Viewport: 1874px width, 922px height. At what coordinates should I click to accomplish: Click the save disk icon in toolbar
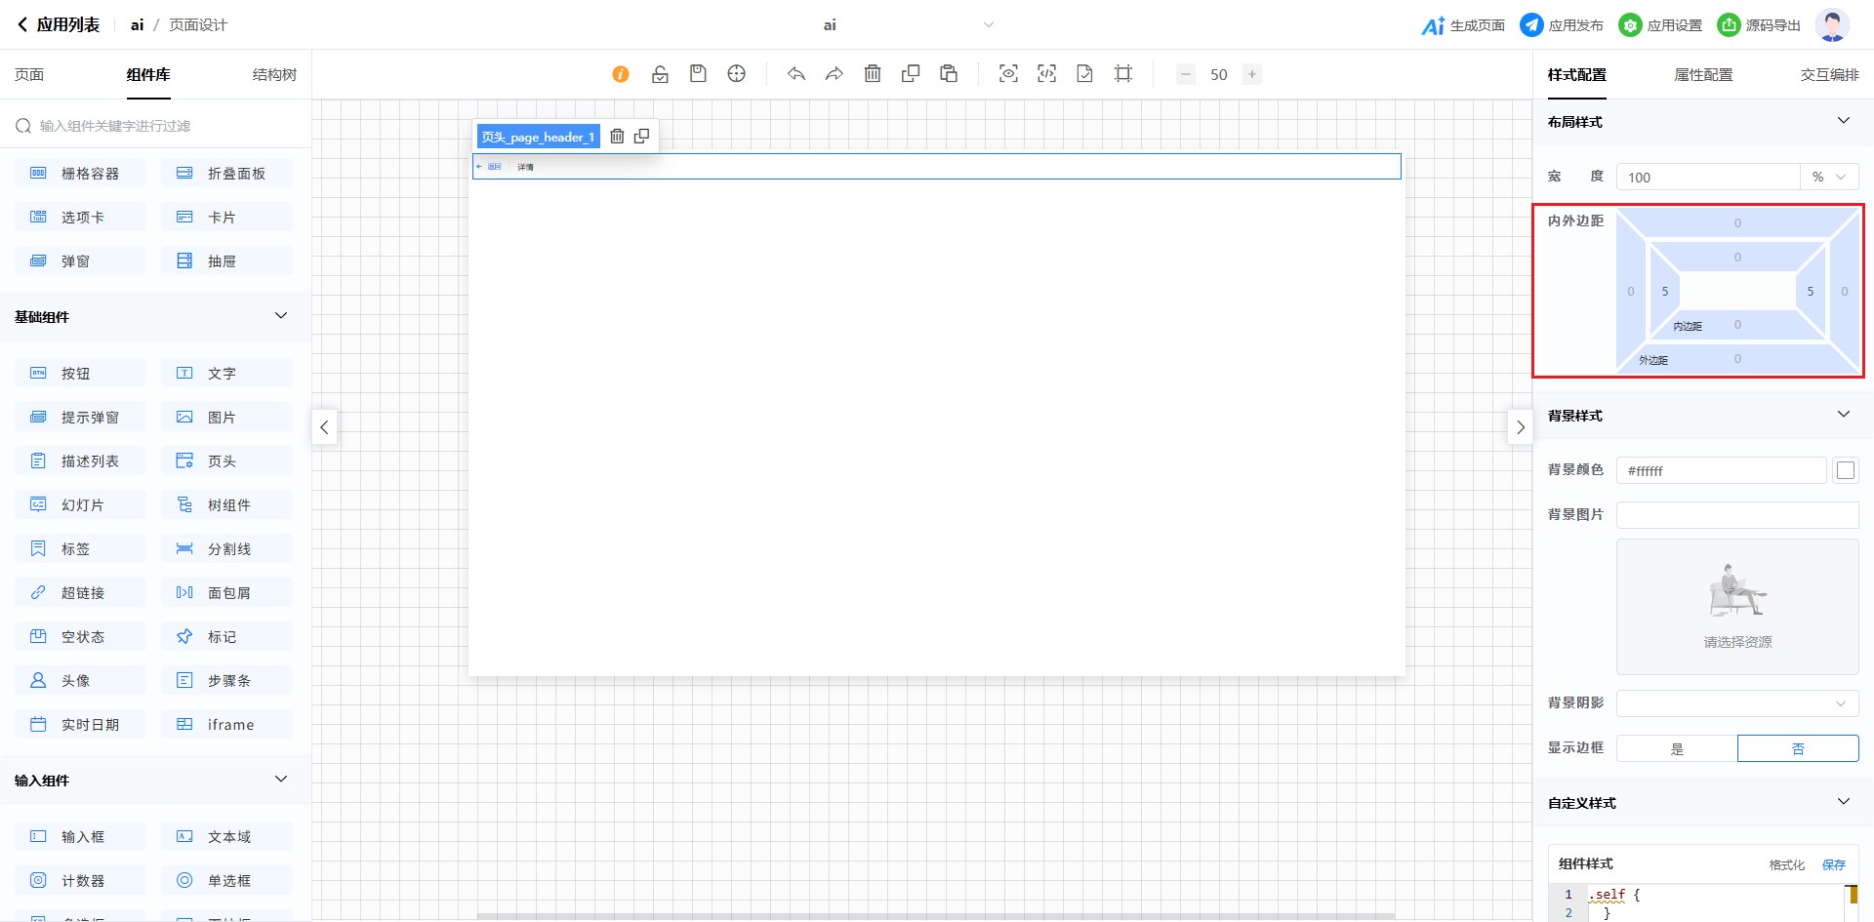click(698, 74)
